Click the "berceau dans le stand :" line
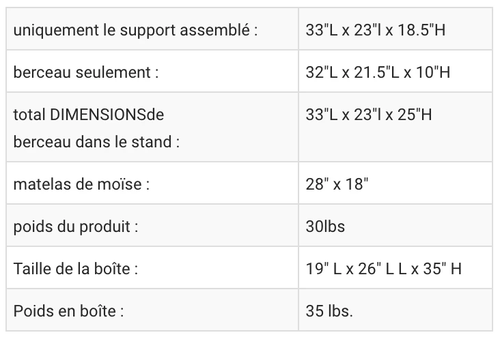Image resolution: width=500 pixels, height=337 pixels. tap(96, 143)
